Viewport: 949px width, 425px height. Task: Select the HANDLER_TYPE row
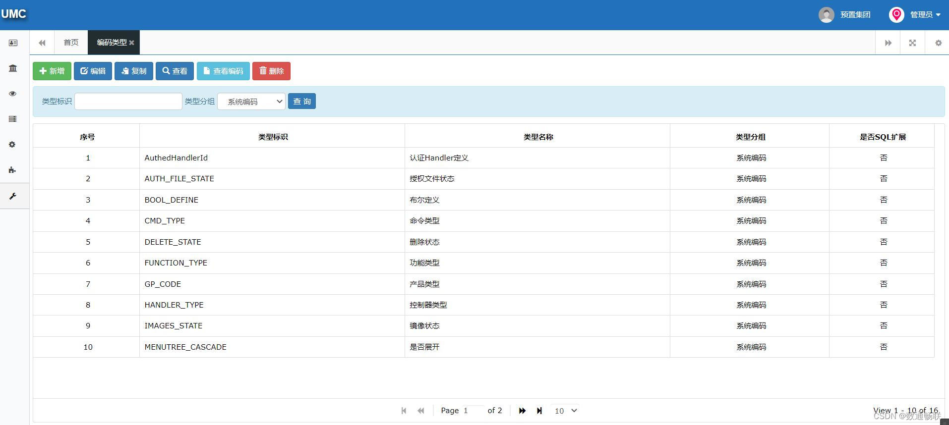point(484,305)
